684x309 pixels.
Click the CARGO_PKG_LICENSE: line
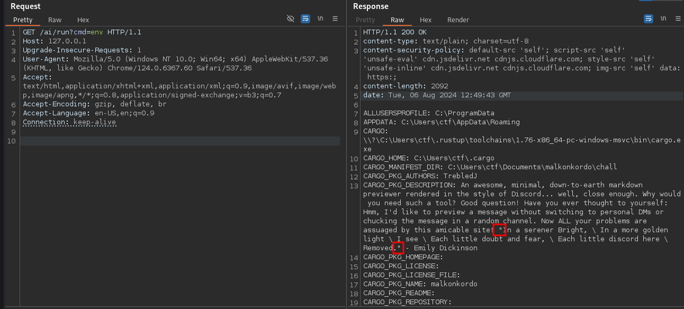click(401, 266)
